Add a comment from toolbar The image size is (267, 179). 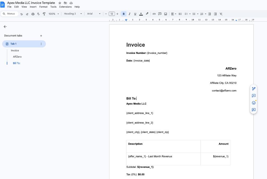tap(160, 14)
